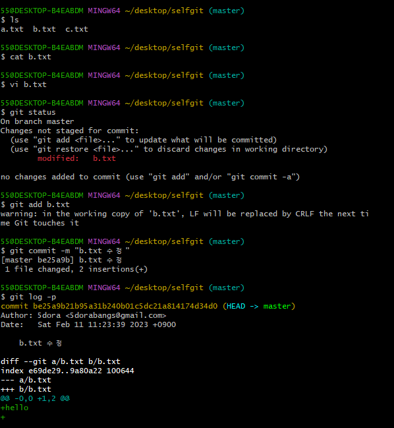Click the email <5dorabangs@gmail.com>

tap(116, 315)
